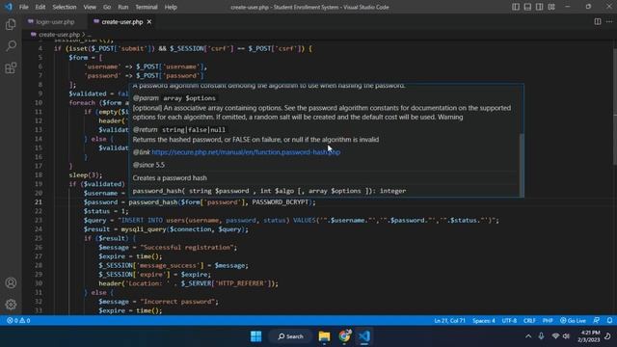Screen dimensions: 617x347
Task: Change indentation via Spaces: 4
Action: [484, 321]
